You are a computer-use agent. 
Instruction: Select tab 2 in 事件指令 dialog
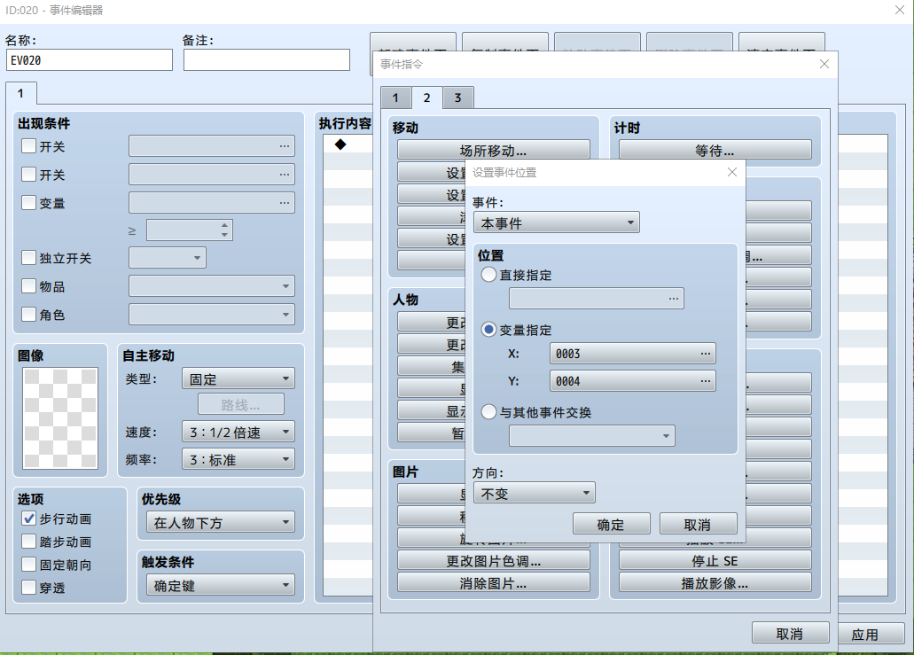pyautogui.click(x=426, y=97)
